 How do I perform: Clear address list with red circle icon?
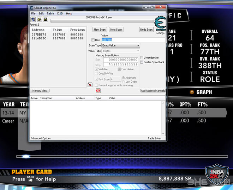point(98,90)
